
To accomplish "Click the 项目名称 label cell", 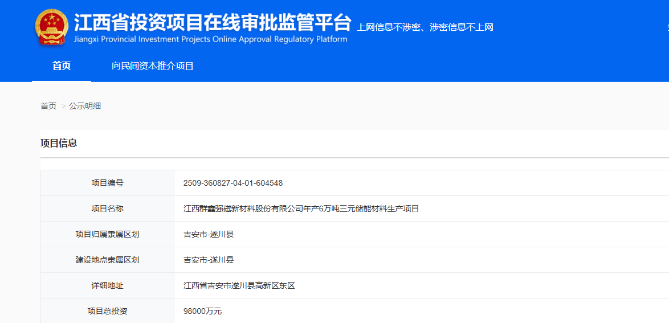I will pos(107,208).
